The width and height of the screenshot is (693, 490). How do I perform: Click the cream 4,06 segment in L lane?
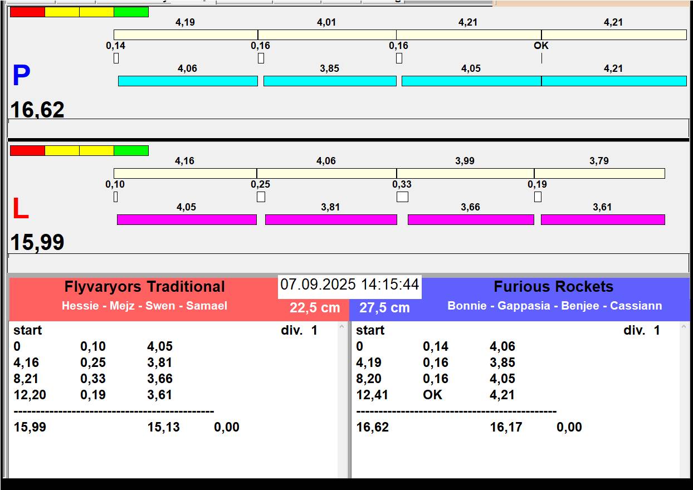pyautogui.click(x=326, y=173)
